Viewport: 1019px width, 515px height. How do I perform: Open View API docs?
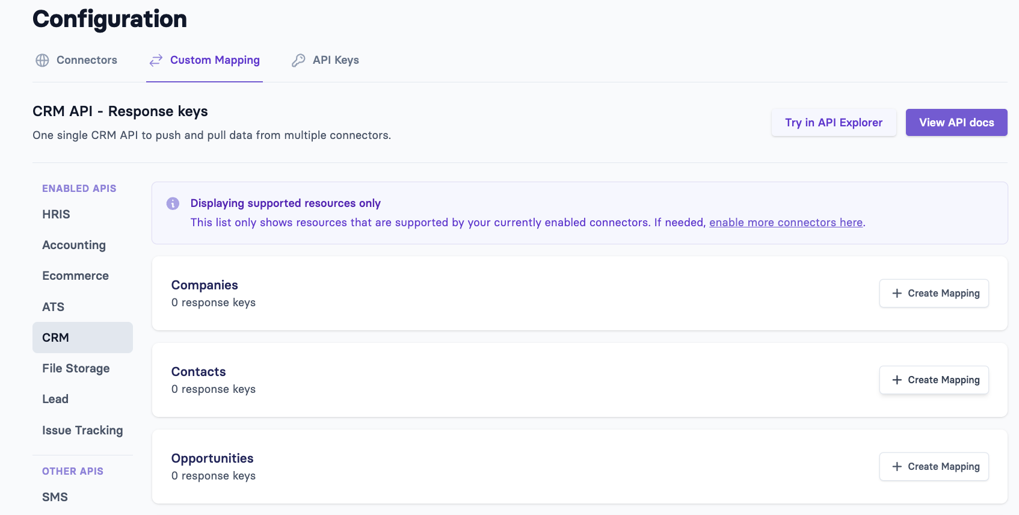click(x=956, y=123)
